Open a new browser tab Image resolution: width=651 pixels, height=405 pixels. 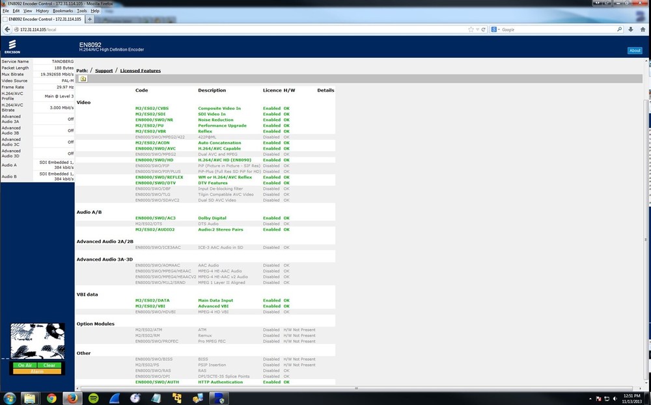[x=90, y=20]
